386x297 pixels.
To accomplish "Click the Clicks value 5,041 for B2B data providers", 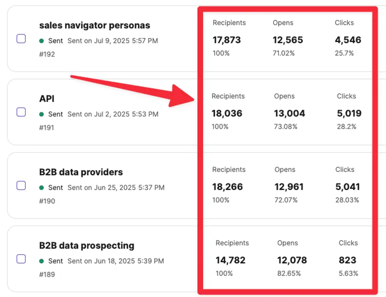I will point(348,186).
